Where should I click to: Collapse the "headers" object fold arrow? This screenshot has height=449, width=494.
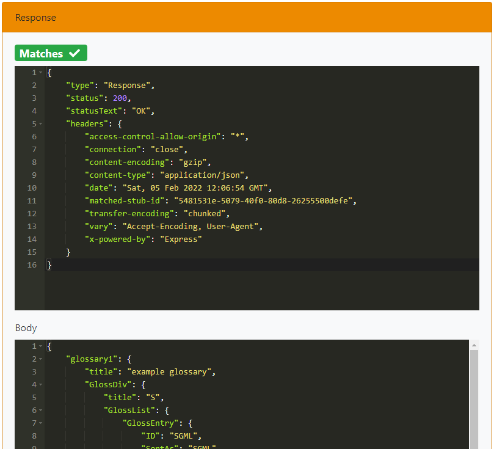pyautogui.click(x=41, y=124)
